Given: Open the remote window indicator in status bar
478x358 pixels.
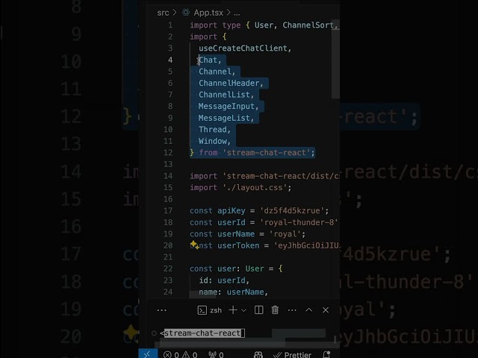Looking at the screenshot, I should pyautogui.click(x=148, y=354).
